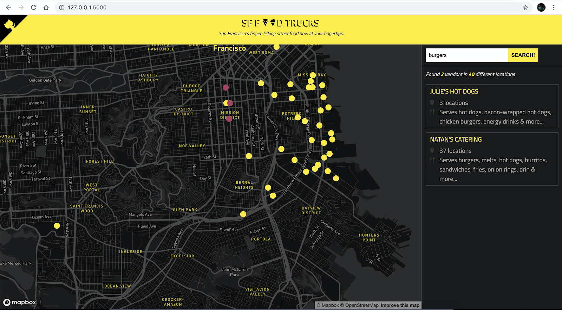Click the SF Food Trucks logo title
562x310 pixels.
click(x=280, y=23)
